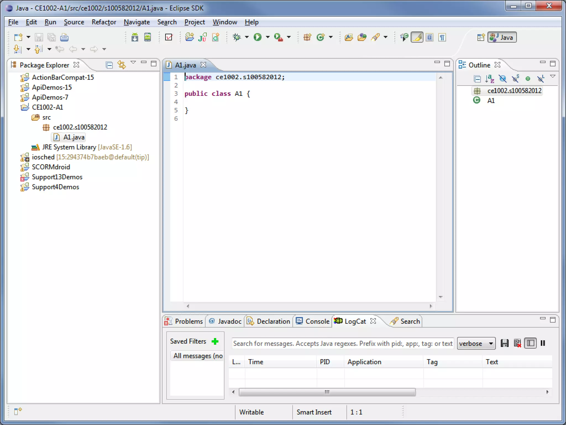
Task: Open the Search toolbar dropdown arrow
Action: coord(386,37)
